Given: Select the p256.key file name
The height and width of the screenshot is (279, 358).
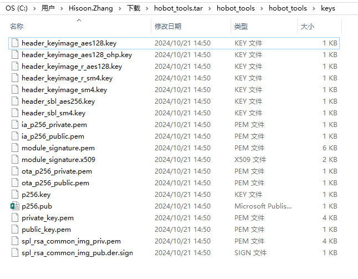Looking at the screenshot, I should pos(36,195).
